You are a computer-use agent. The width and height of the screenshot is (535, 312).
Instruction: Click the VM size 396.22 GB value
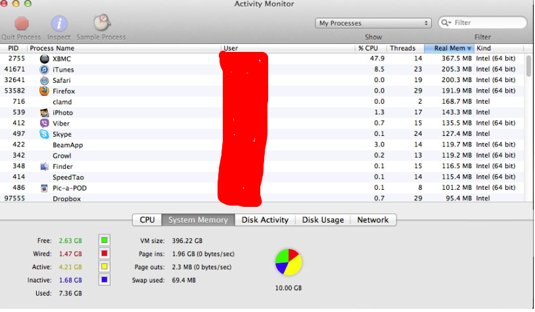(187, 241)
